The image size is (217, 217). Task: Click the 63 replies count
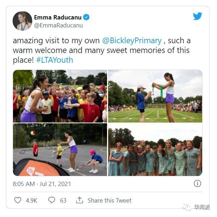click(63, 200)
